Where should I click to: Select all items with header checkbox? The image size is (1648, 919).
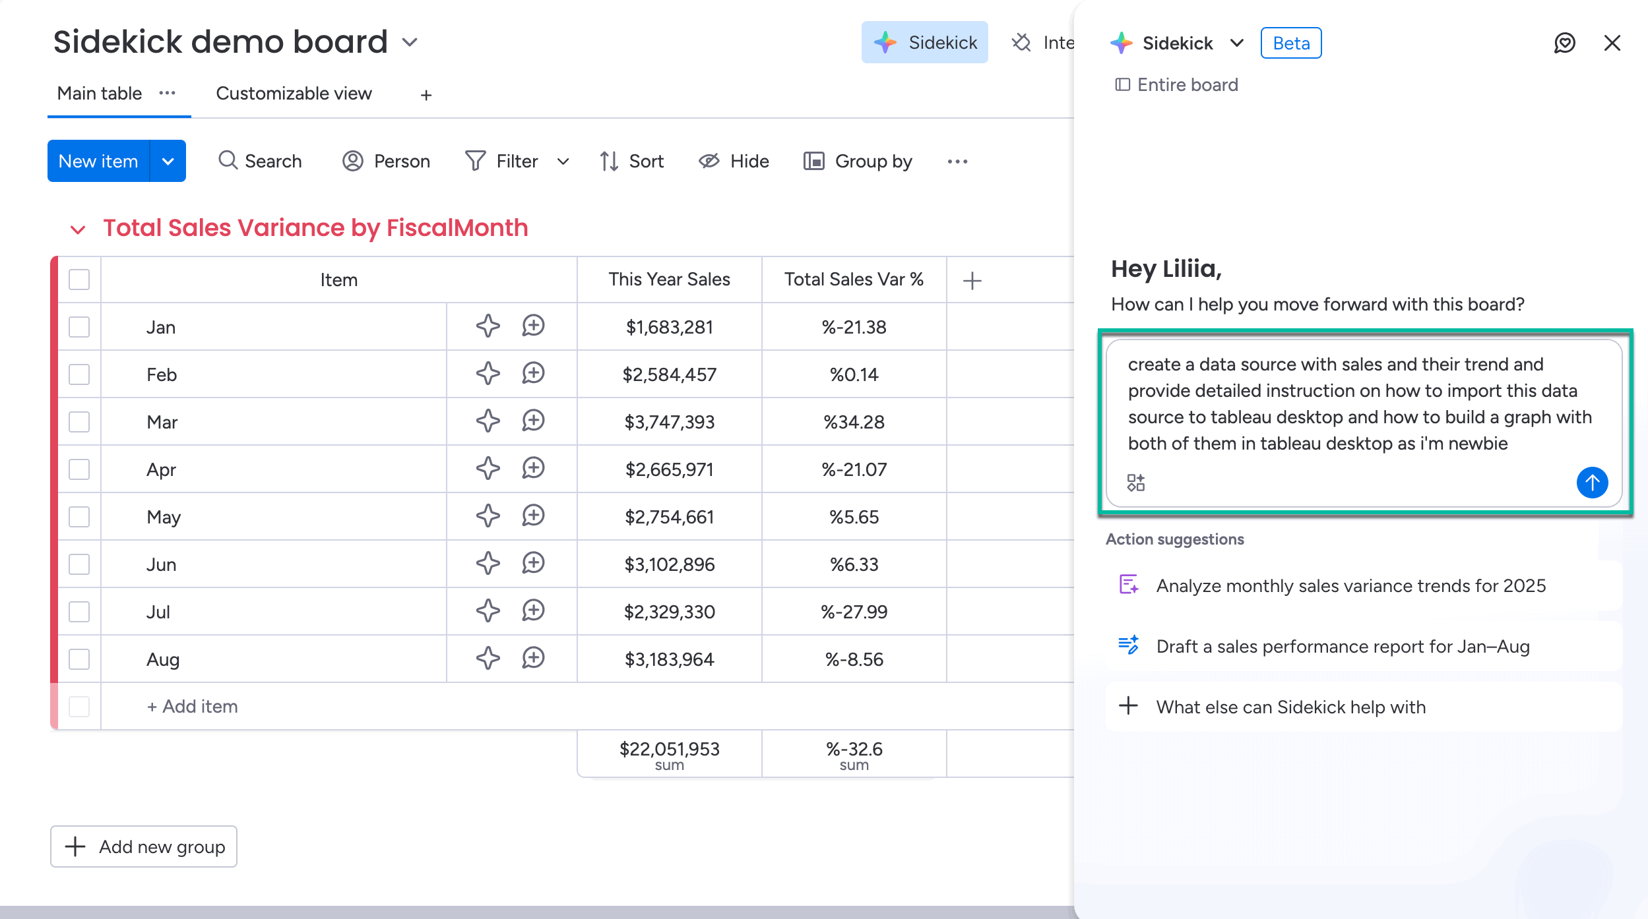79,280
